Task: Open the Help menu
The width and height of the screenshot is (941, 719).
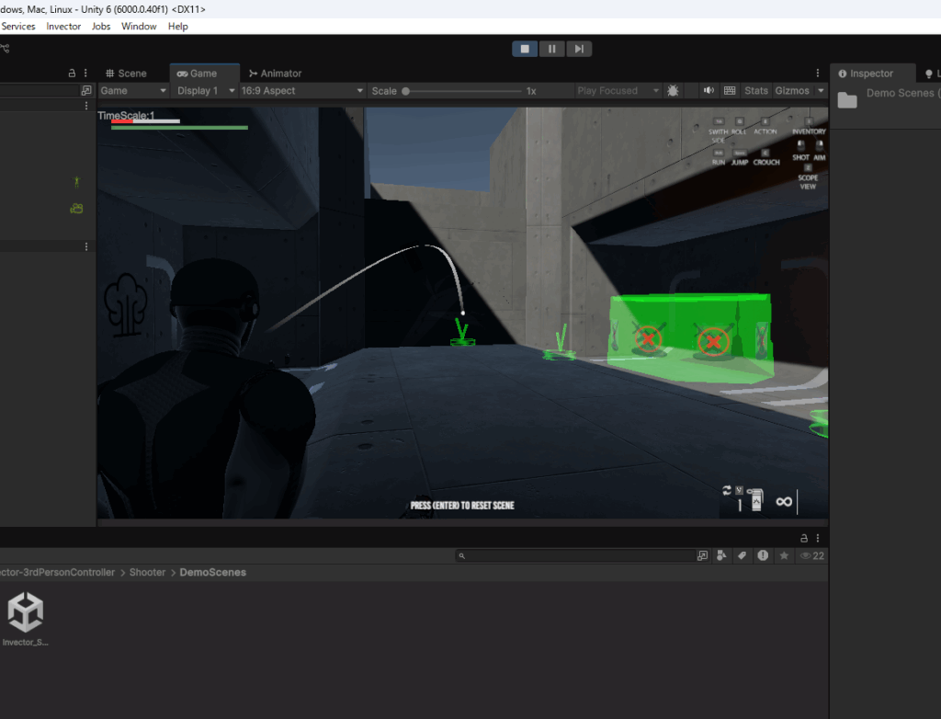Action: [177, 27]
